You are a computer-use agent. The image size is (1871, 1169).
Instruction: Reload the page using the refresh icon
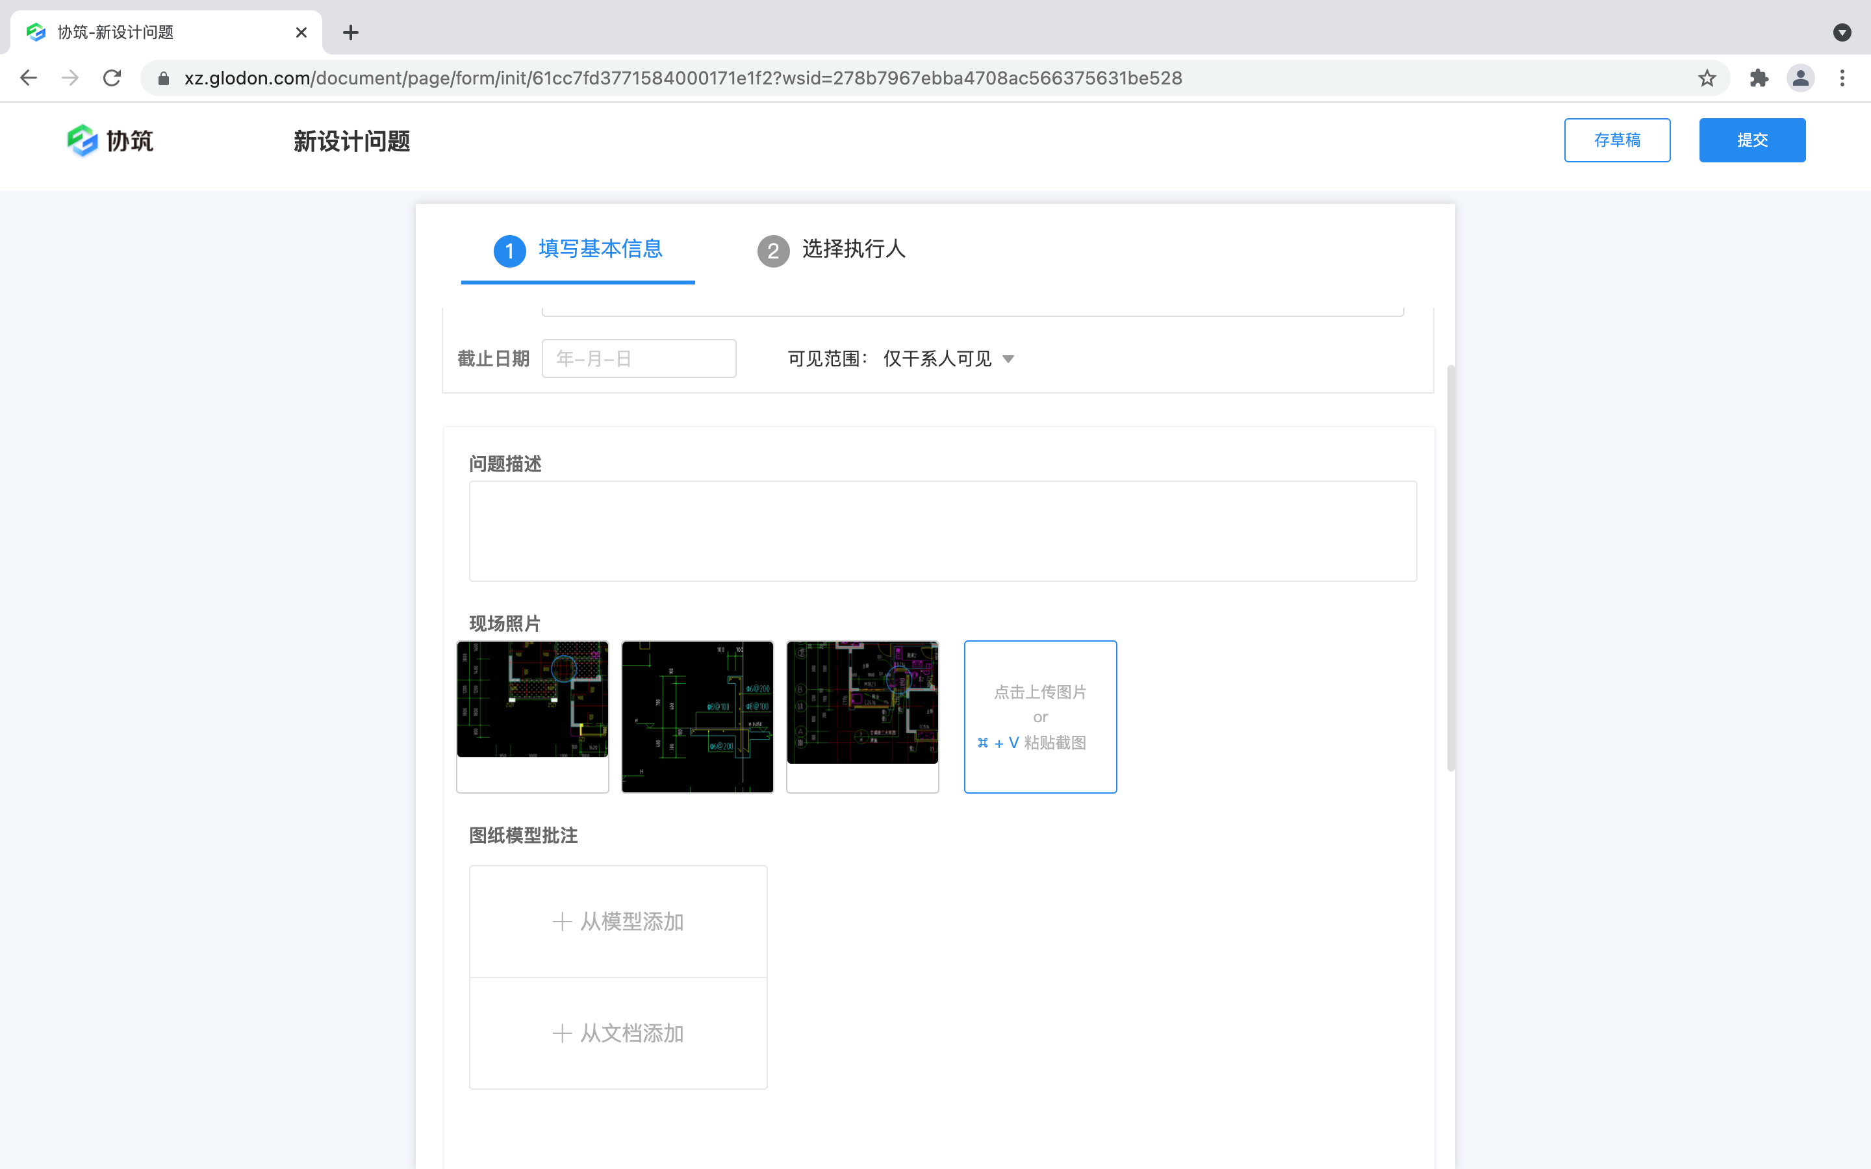pyautogui.click(x=111, y=77)
